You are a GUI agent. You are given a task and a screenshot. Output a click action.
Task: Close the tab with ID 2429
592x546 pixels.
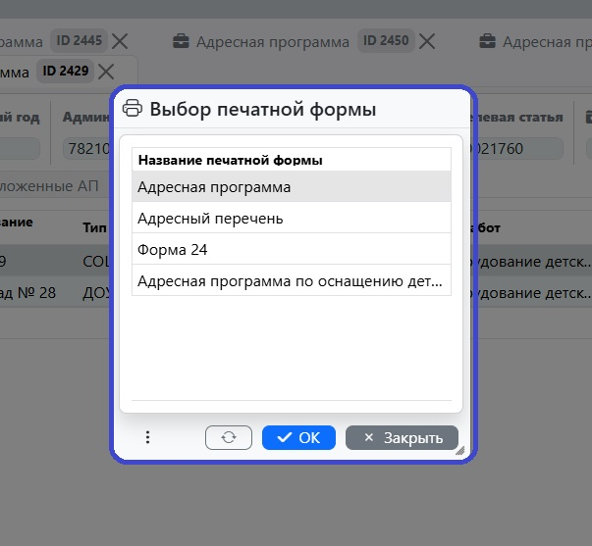(x=106, y=71)
